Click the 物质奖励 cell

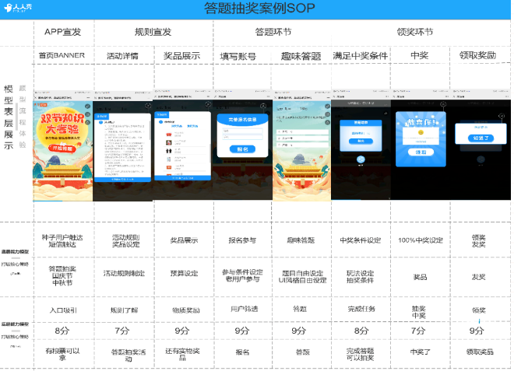(186, 310)
